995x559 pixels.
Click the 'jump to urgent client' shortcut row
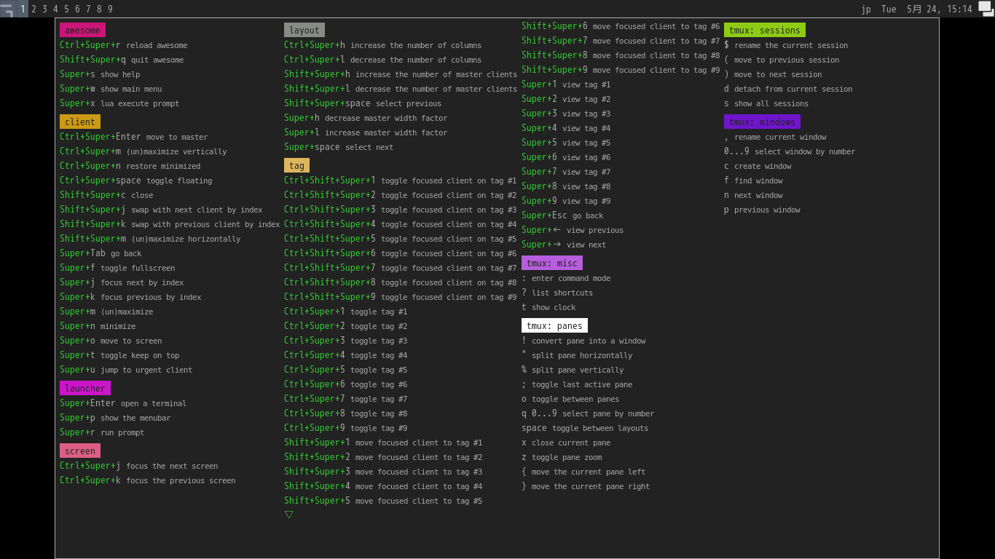point(126,370)
